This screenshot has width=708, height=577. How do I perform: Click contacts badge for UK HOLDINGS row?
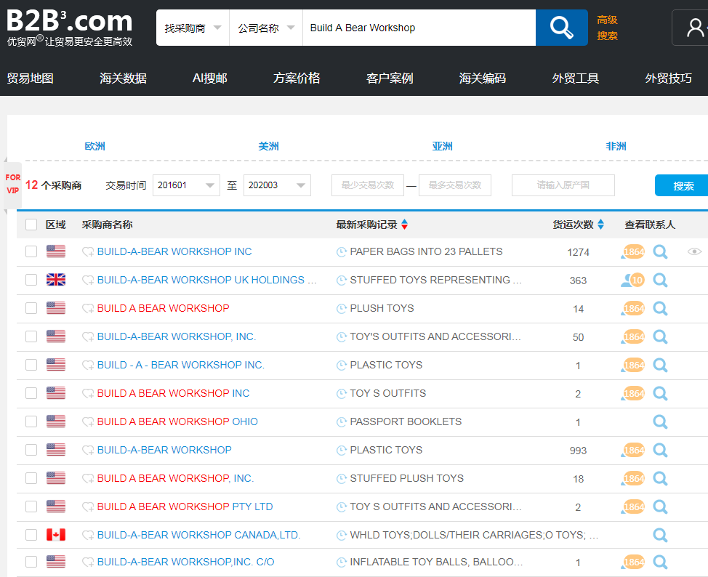click(632, 281)
